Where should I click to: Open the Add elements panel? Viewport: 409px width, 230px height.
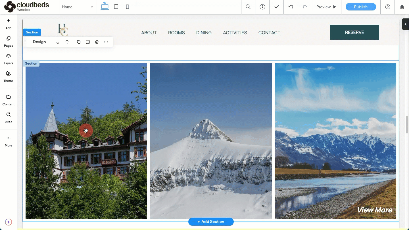point(9,24)
